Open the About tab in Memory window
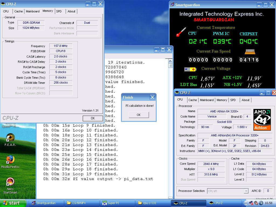 [71, 11]
